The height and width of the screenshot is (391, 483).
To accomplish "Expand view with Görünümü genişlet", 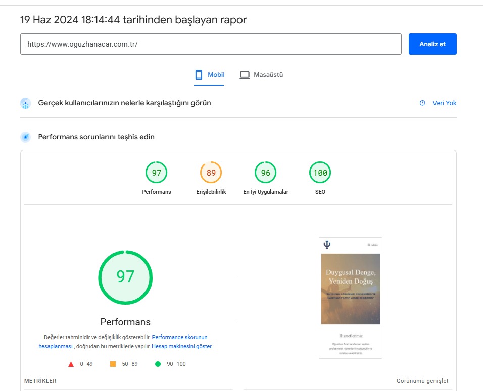I will point(422,381).
